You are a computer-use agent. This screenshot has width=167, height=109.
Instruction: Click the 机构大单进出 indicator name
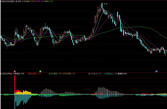7,74
